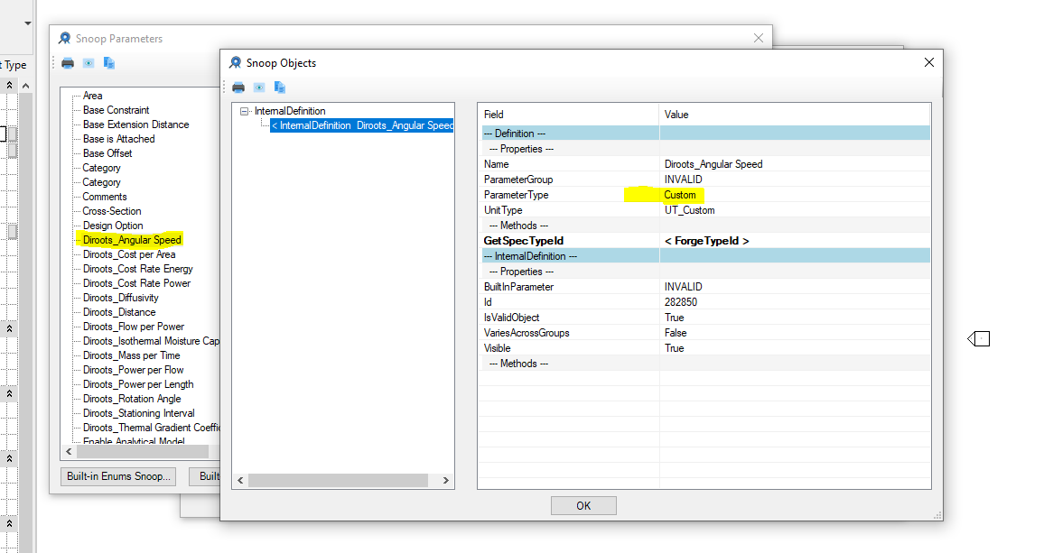The width and height of the screenshot is (1053, 553).
Task: Collapse the left sidebar using the chevron arrows
Action: coord(7,84)
